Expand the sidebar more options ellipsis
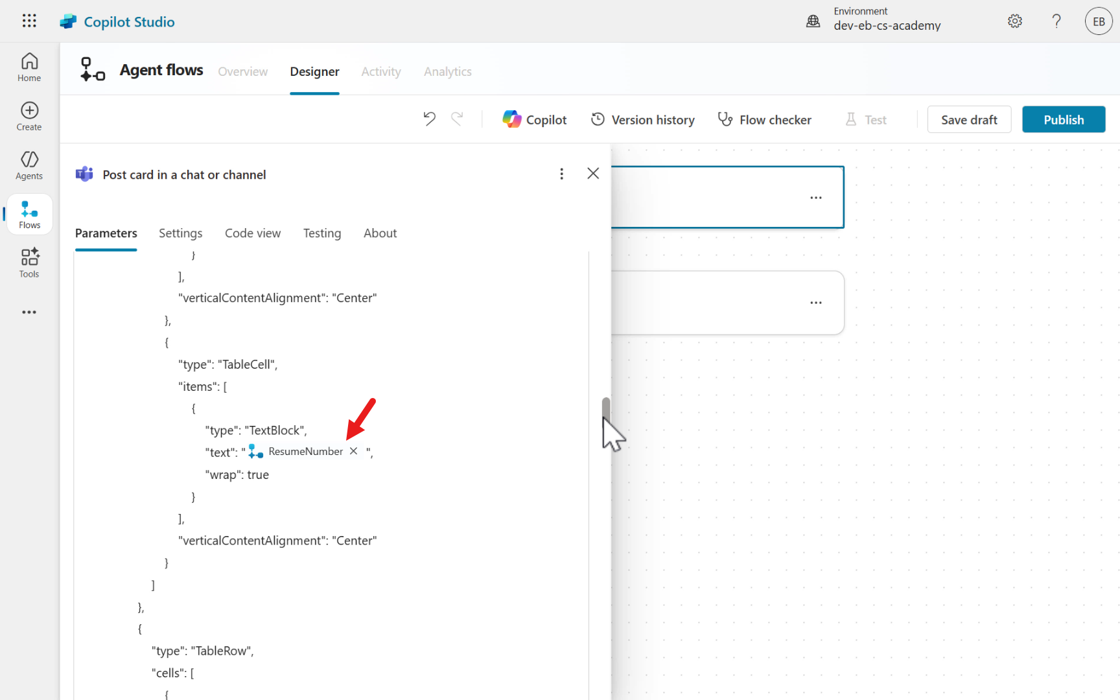 pos(29,312)
